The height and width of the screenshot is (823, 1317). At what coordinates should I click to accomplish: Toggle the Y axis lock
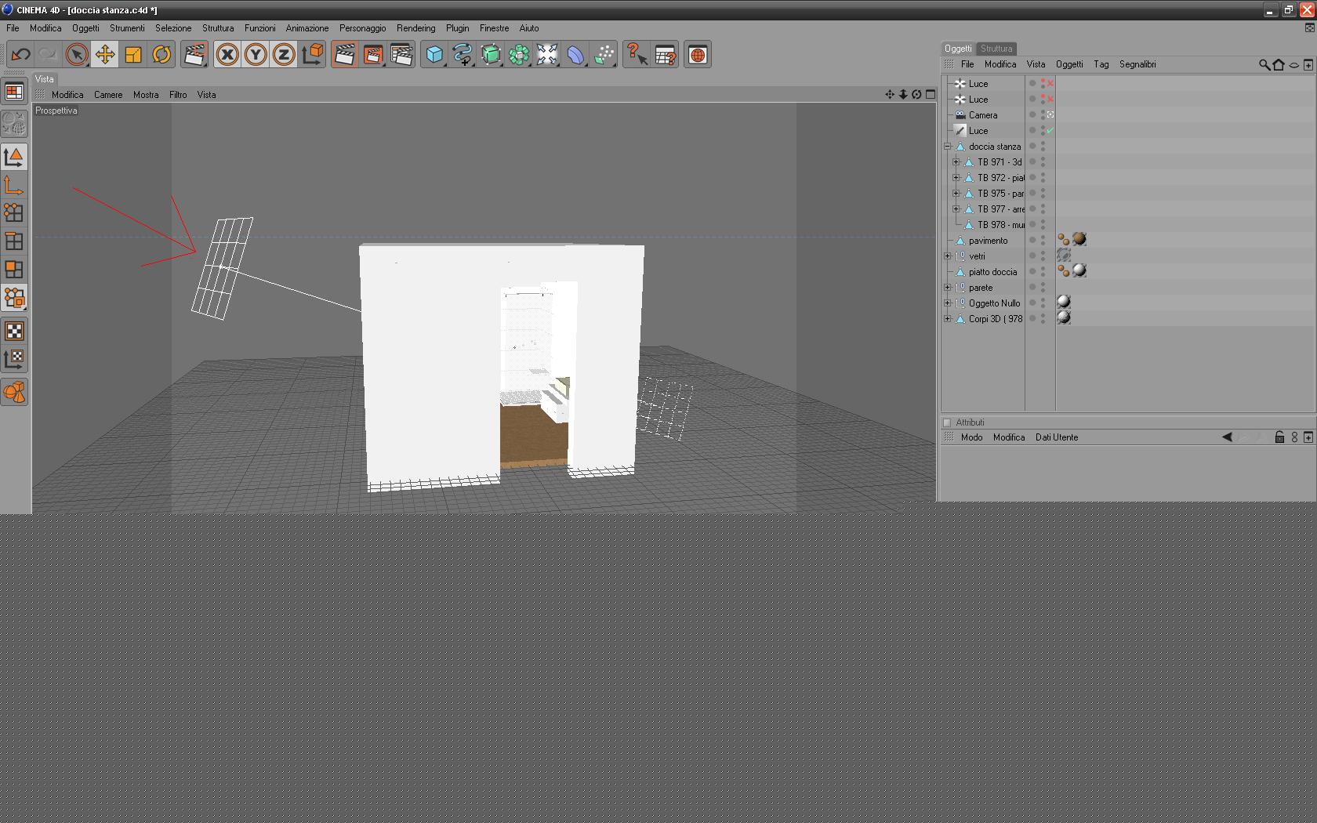pyautogui.click(x=256, y=55)
